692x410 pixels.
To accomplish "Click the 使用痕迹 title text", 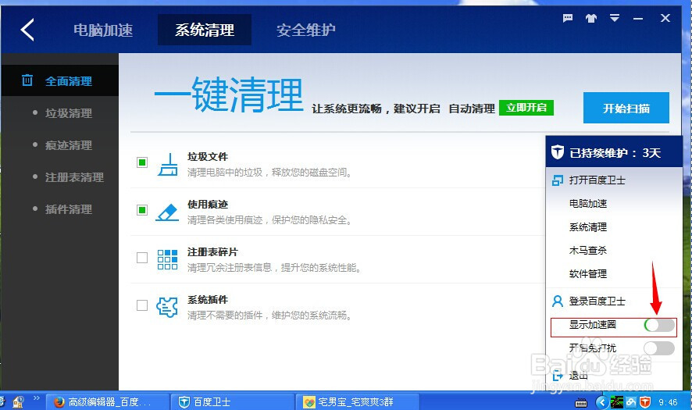I will (208, 205).
